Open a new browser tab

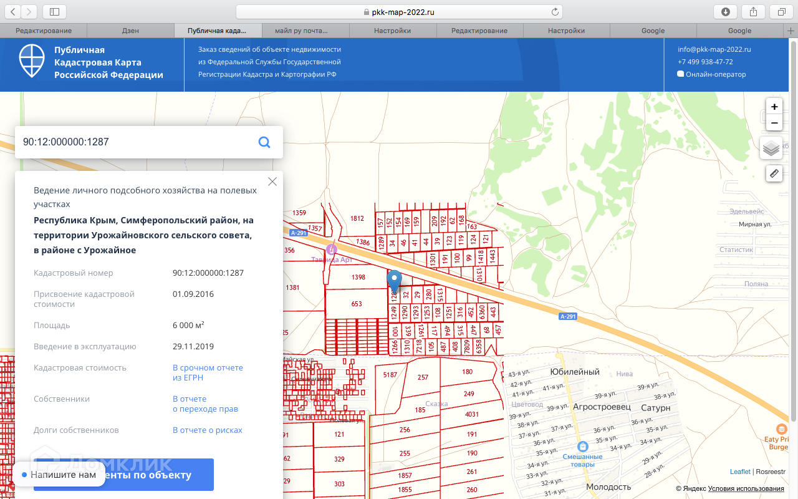pos(791,31)
